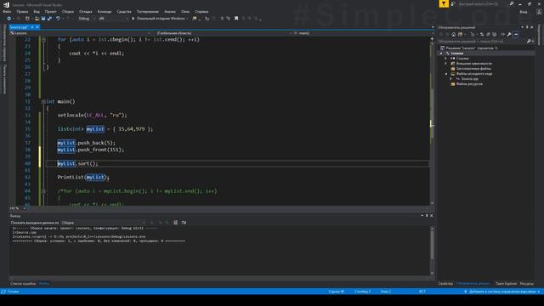Open the Debug configuration dropdown
Screen dimensions: 544x306
pos(87,19)
